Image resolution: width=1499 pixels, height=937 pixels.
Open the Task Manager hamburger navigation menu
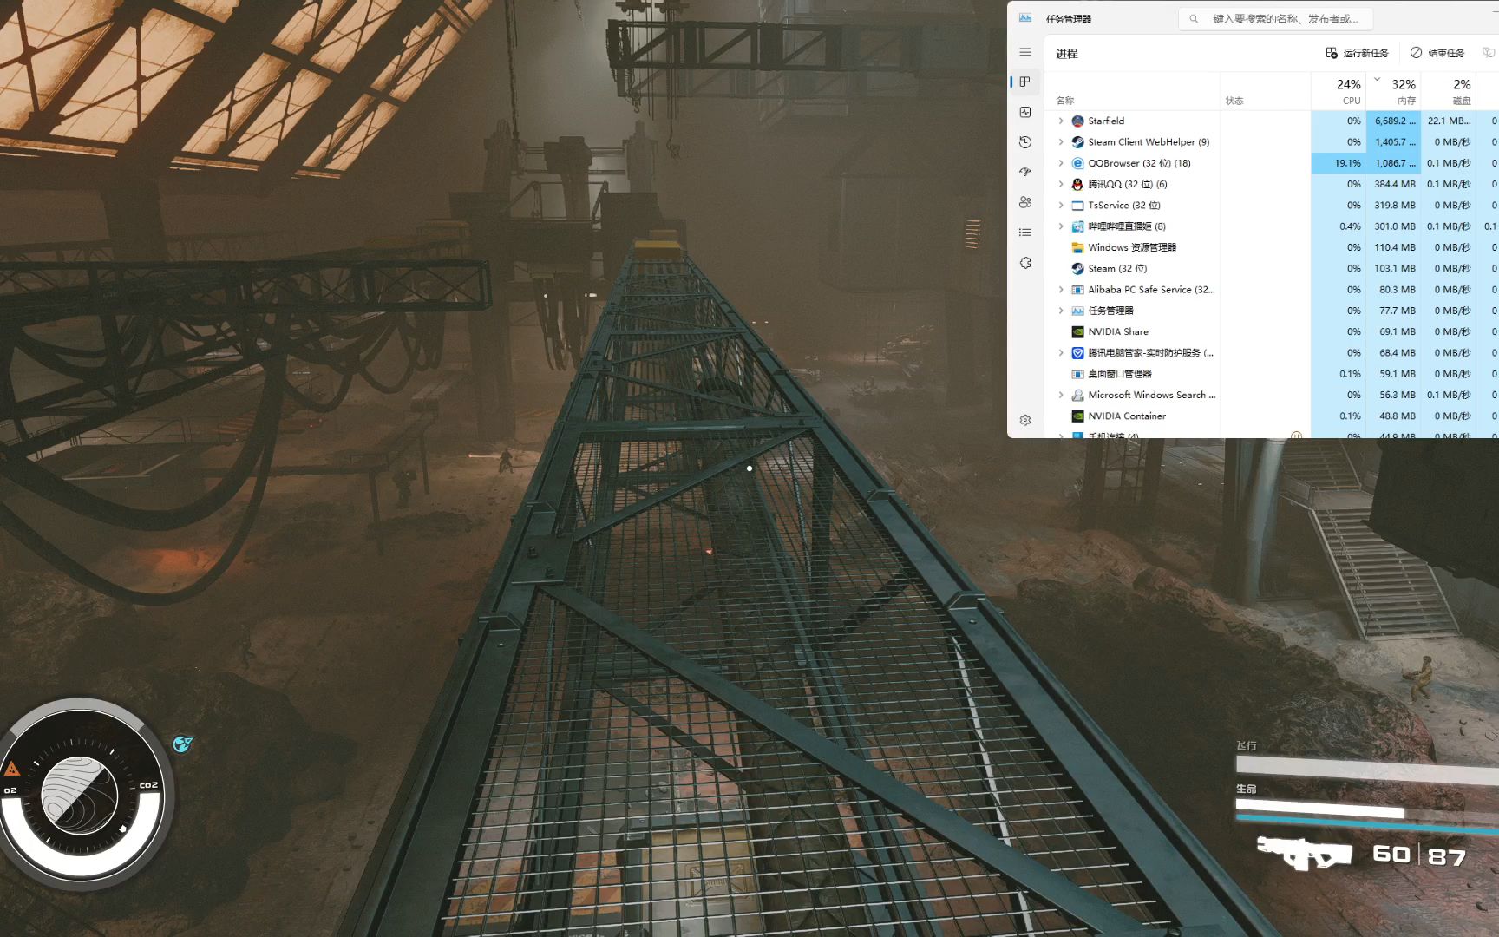click(1024, 52)
